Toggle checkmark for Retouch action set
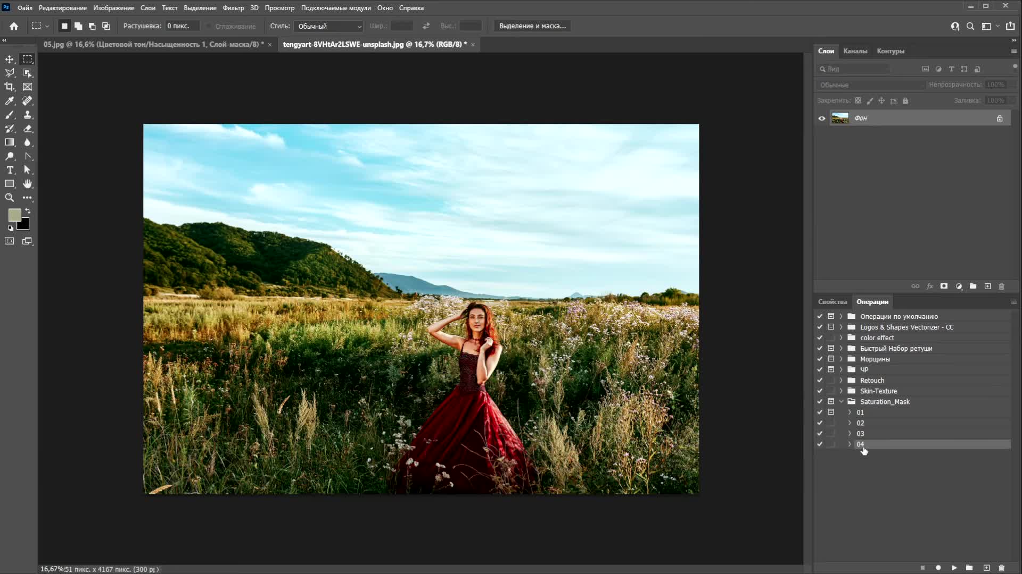This screenshot has height=574, width=1022. [x=820, y=380]
